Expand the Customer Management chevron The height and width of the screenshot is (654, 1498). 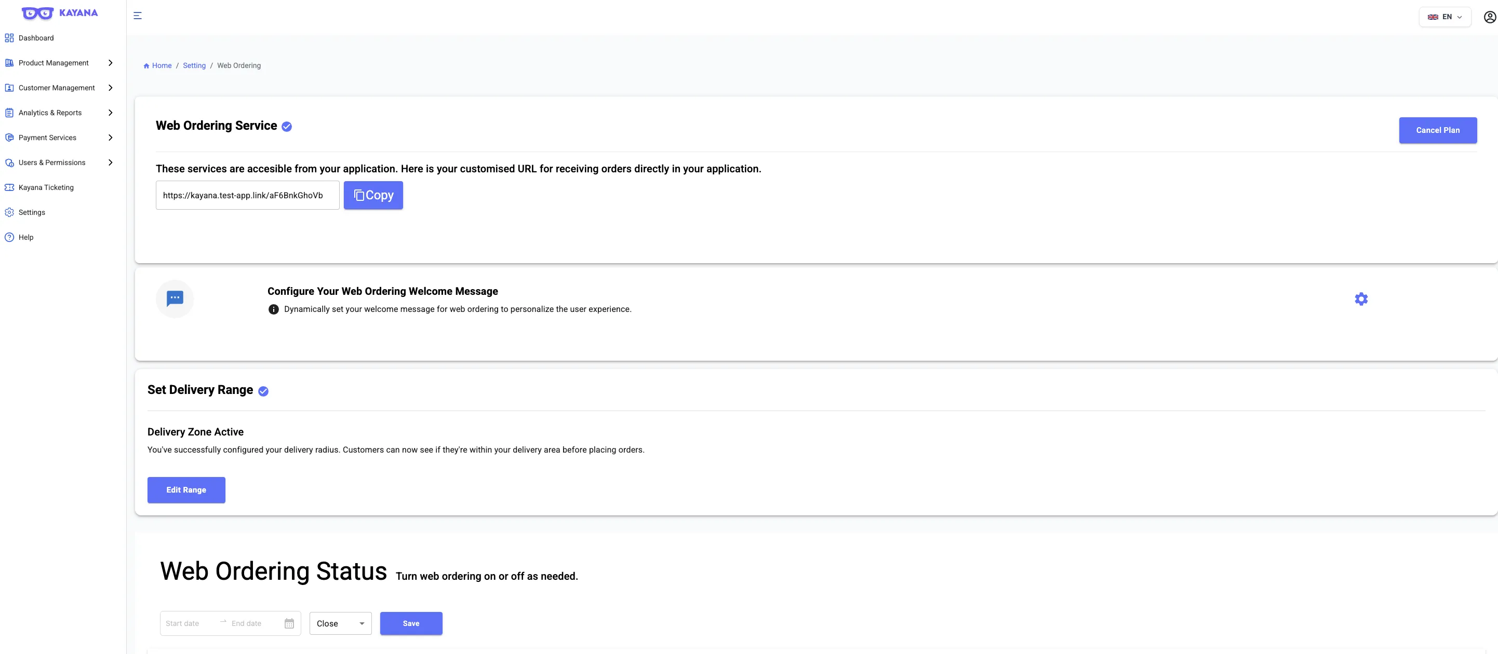111,88
